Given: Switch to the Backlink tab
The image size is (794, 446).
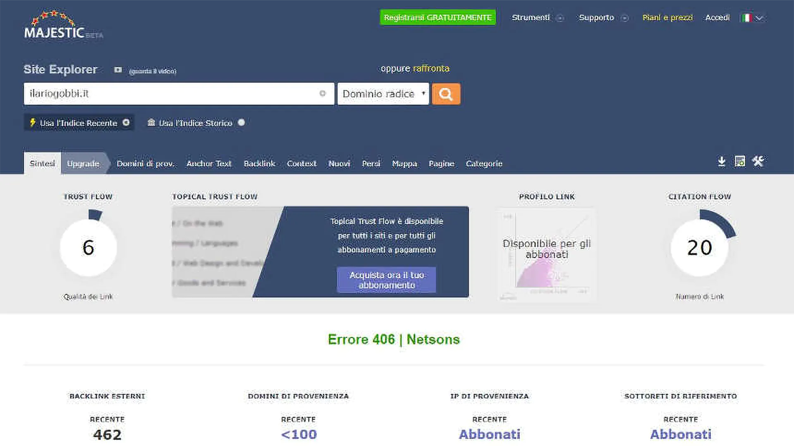Looking at the screenshot, I should coord(259,164).
